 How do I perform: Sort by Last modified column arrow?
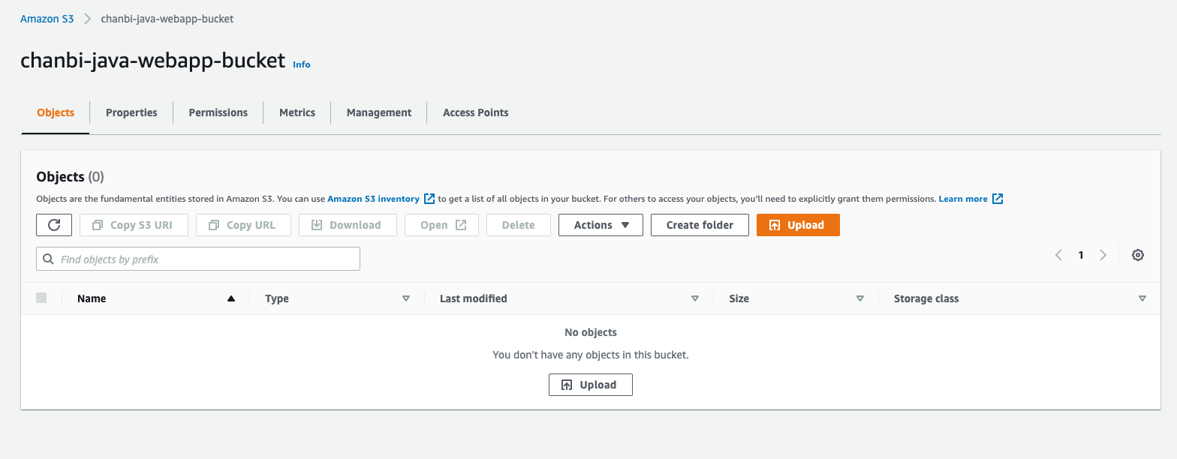coord(695,298)
